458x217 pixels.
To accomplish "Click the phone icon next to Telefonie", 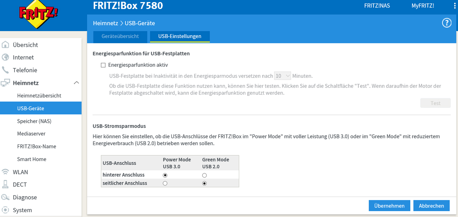I will tap(6, 70).
